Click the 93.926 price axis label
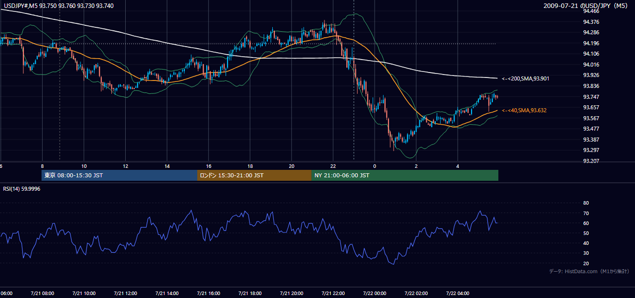Screen dimensions: 635x298 click(x=591, y=75)
